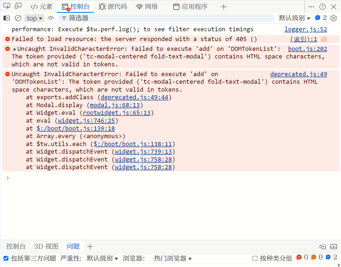The image size is (341, 267).
Task: Toggle the device emulation icon
Action: (18, 6)
